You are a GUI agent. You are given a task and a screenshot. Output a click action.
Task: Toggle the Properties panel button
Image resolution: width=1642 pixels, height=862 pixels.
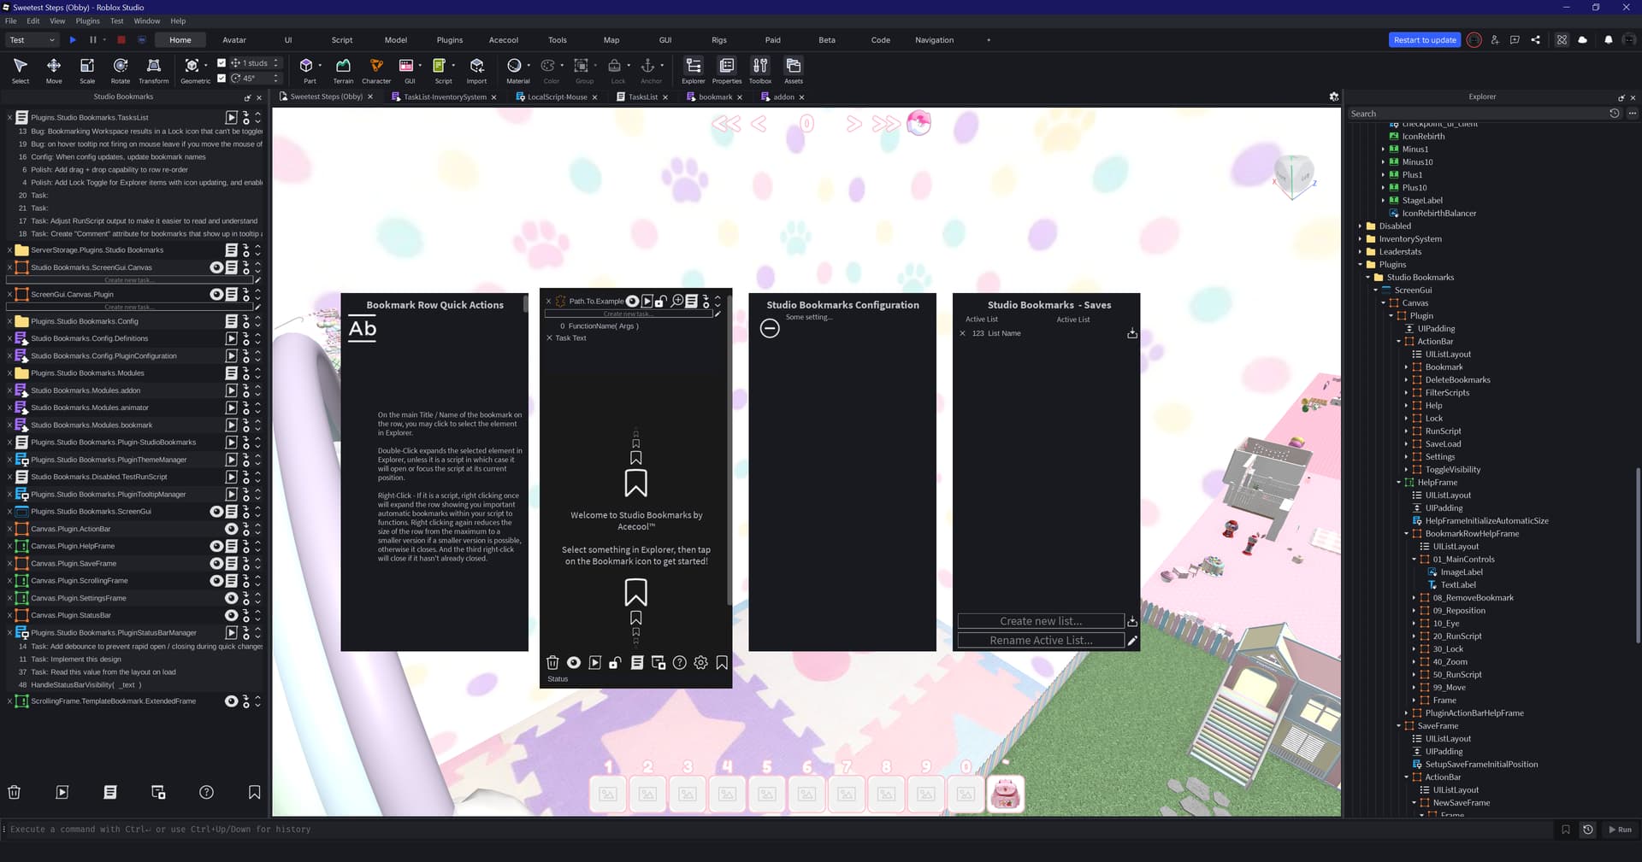click(727, 70)
